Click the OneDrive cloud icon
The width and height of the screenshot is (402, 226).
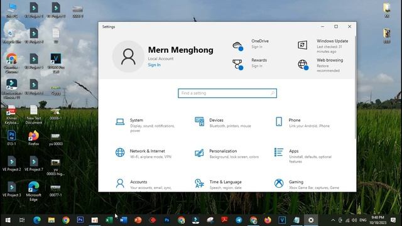237,46
